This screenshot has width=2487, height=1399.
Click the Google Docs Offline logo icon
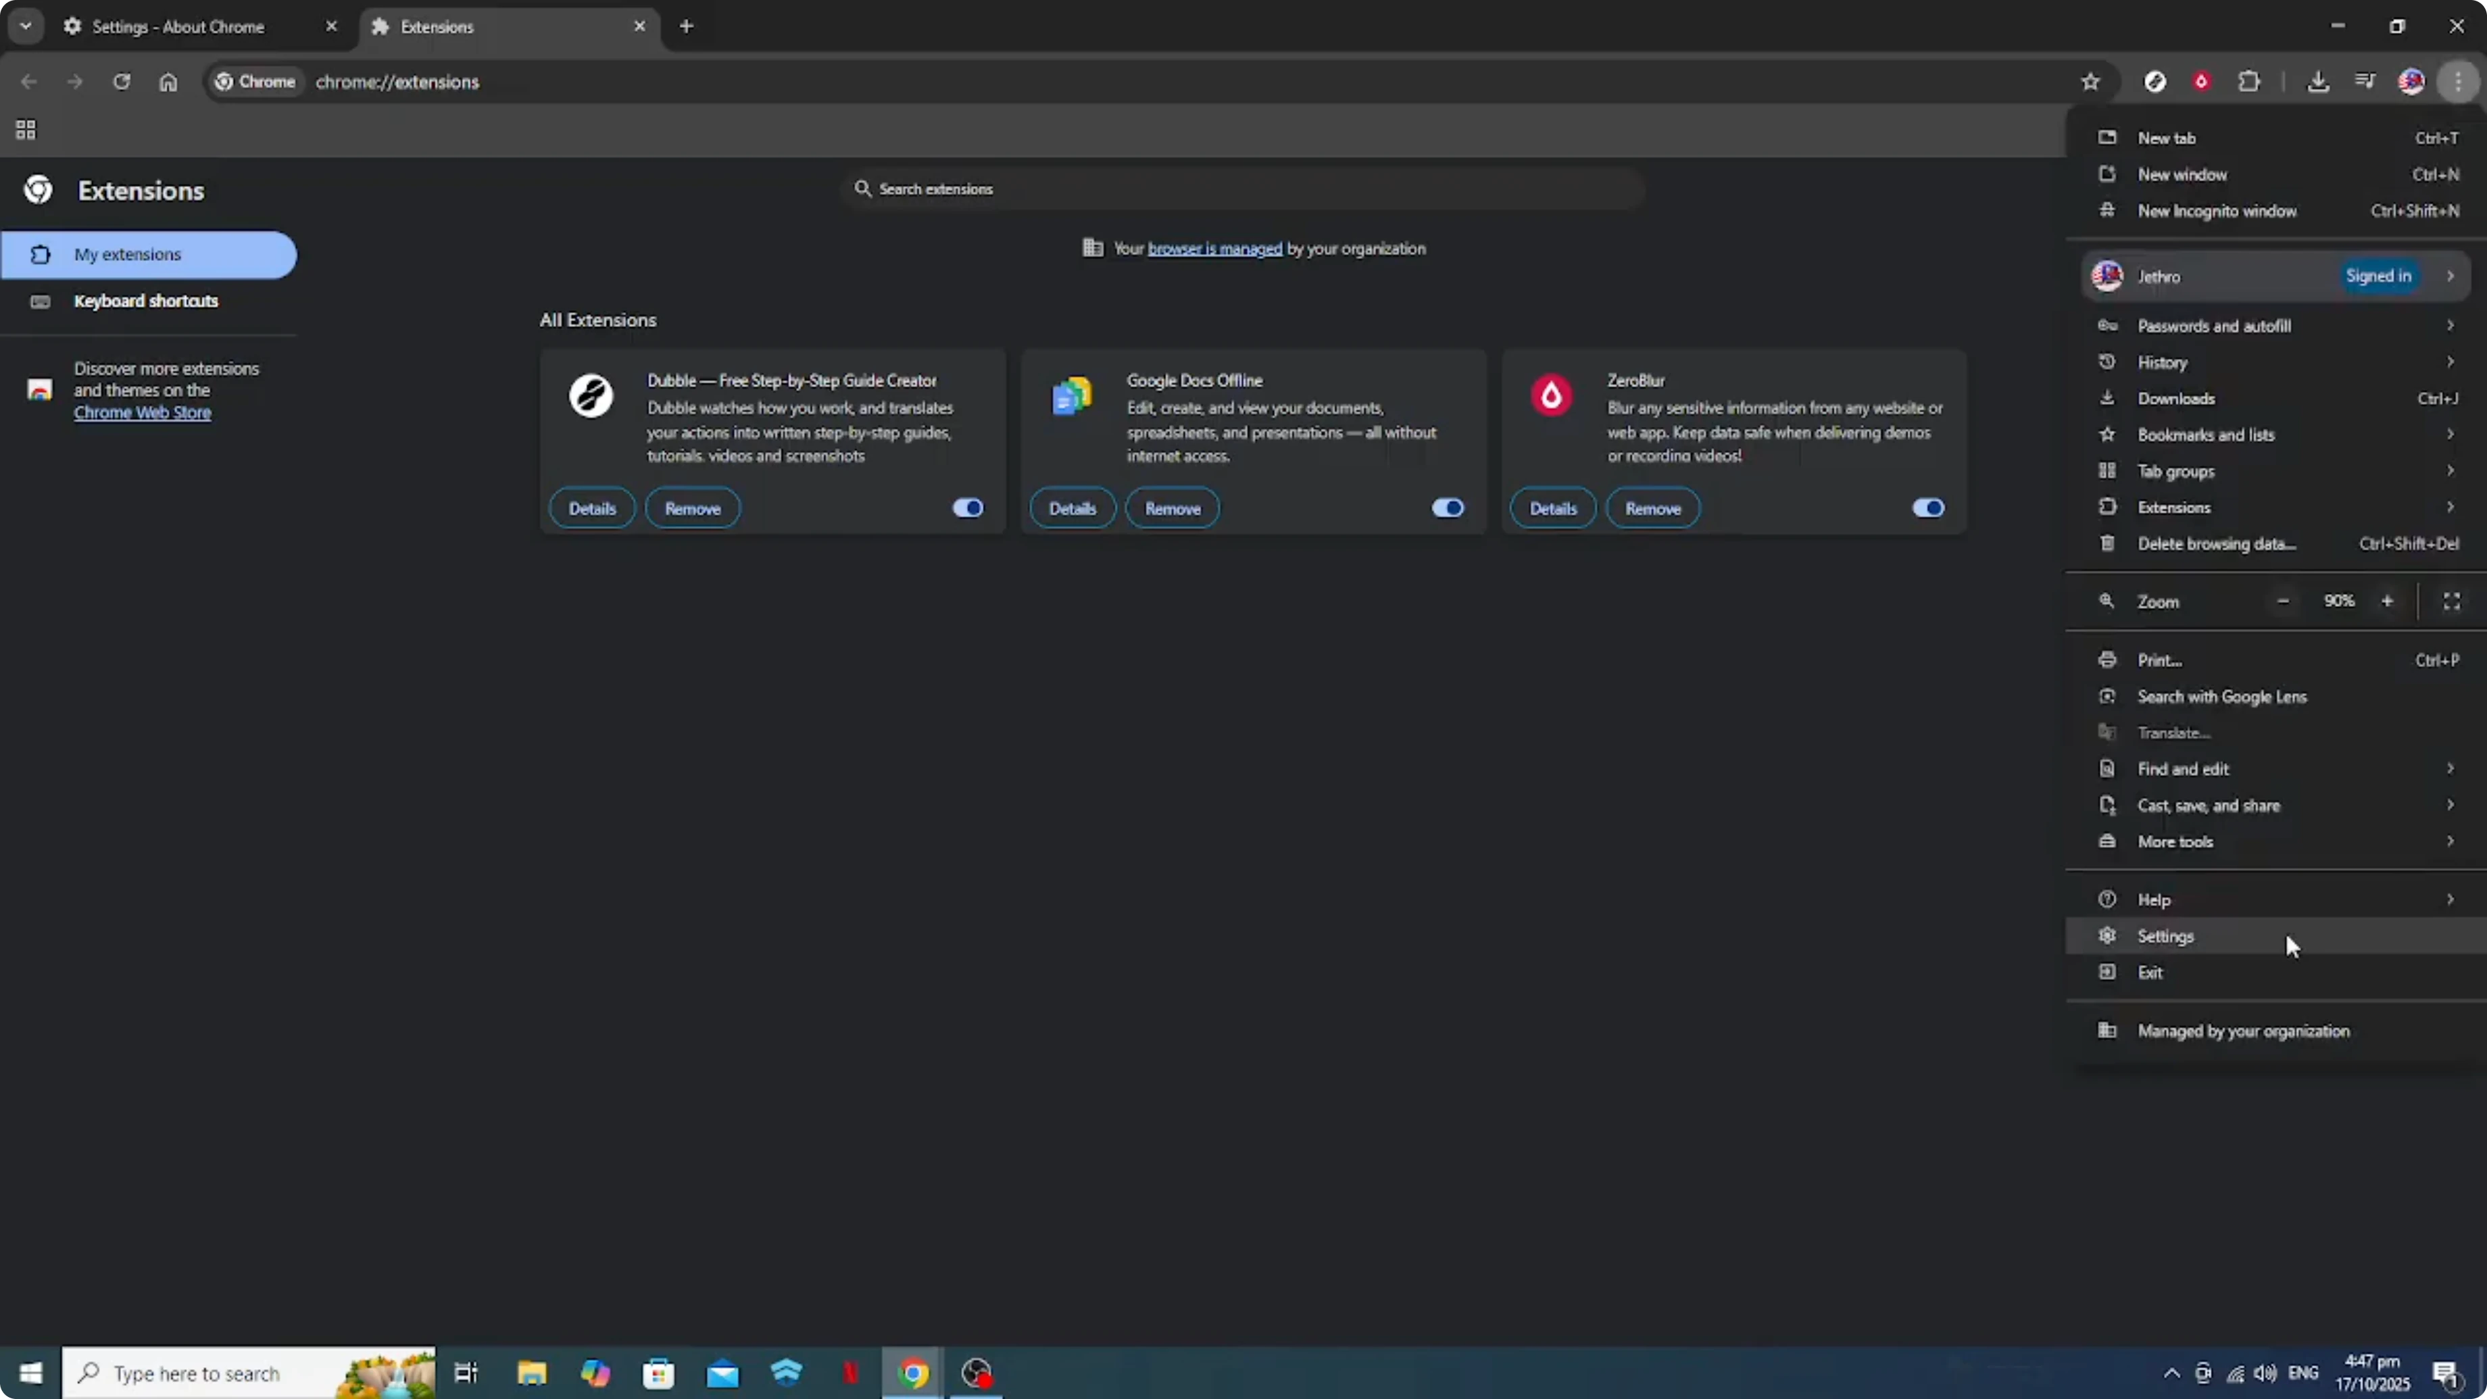point(1072,396)
